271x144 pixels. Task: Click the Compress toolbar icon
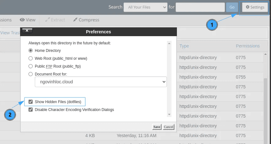coord(75,20)
